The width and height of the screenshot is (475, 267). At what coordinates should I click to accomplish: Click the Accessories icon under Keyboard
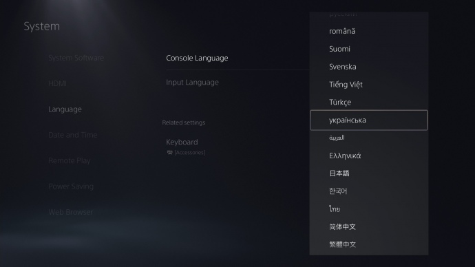click(x=169, y=153)
